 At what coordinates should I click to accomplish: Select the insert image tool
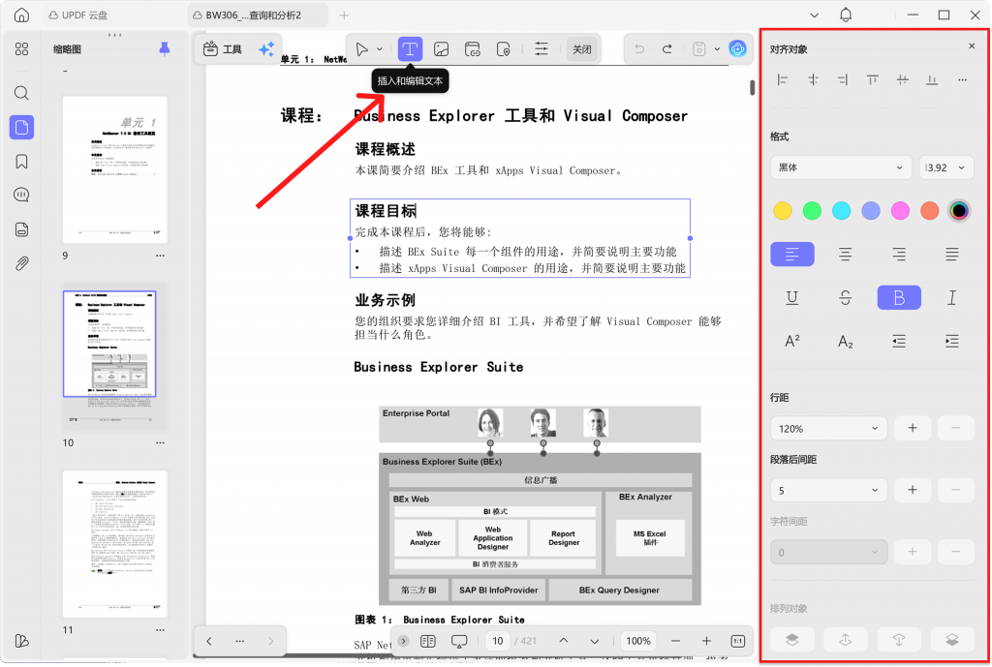coord(441,49)
